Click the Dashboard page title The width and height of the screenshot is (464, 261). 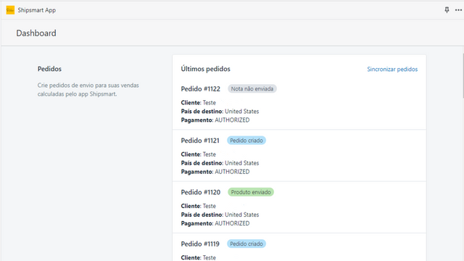(x=36, y=33)
